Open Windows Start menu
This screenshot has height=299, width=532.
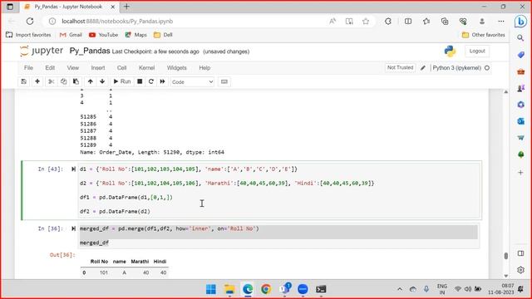tap(210, 289)
